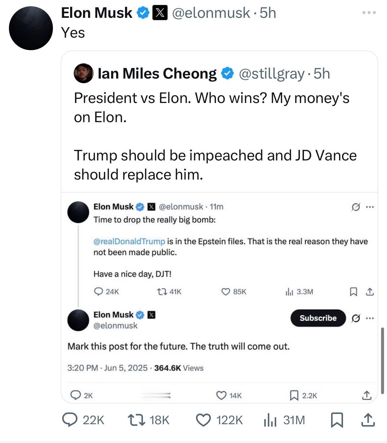Like the post with 122K likes
Viewport: 387px width, 443px height.
[203, 420]
